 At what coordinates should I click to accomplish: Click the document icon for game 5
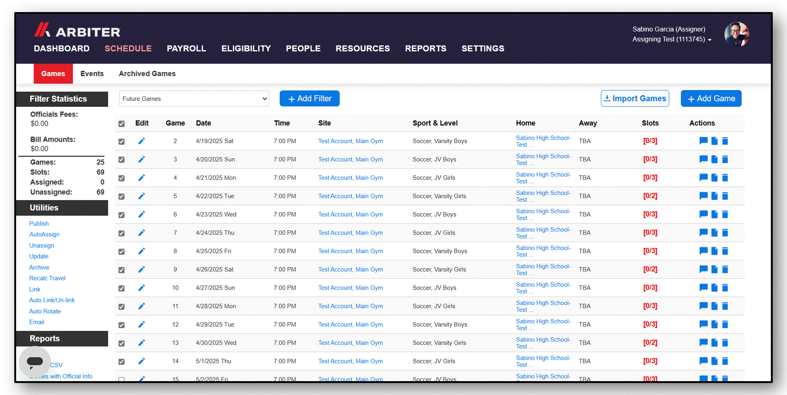[714, 196]
